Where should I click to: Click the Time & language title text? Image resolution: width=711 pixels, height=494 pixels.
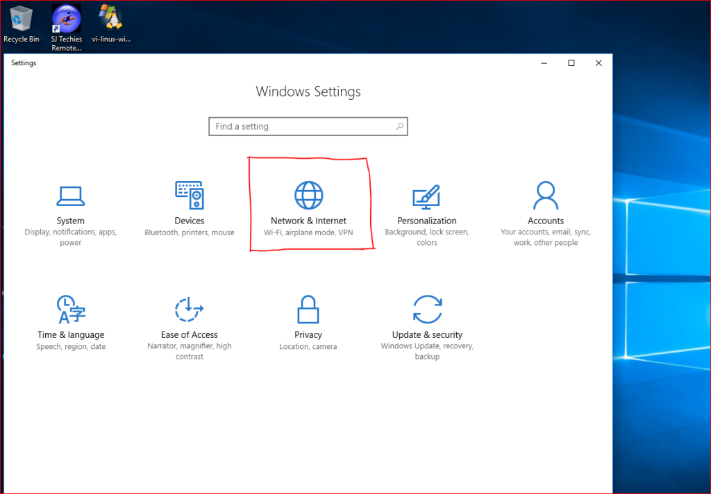(71, 334)
